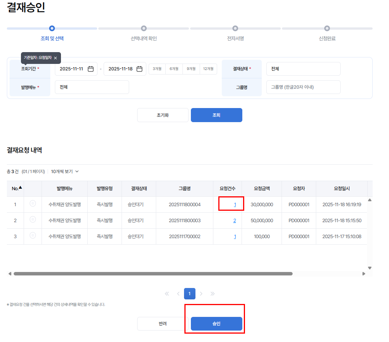Viewport: 389px width, 342px height.
Task: Click the 결재상태 column header
Action: (139, 189)
